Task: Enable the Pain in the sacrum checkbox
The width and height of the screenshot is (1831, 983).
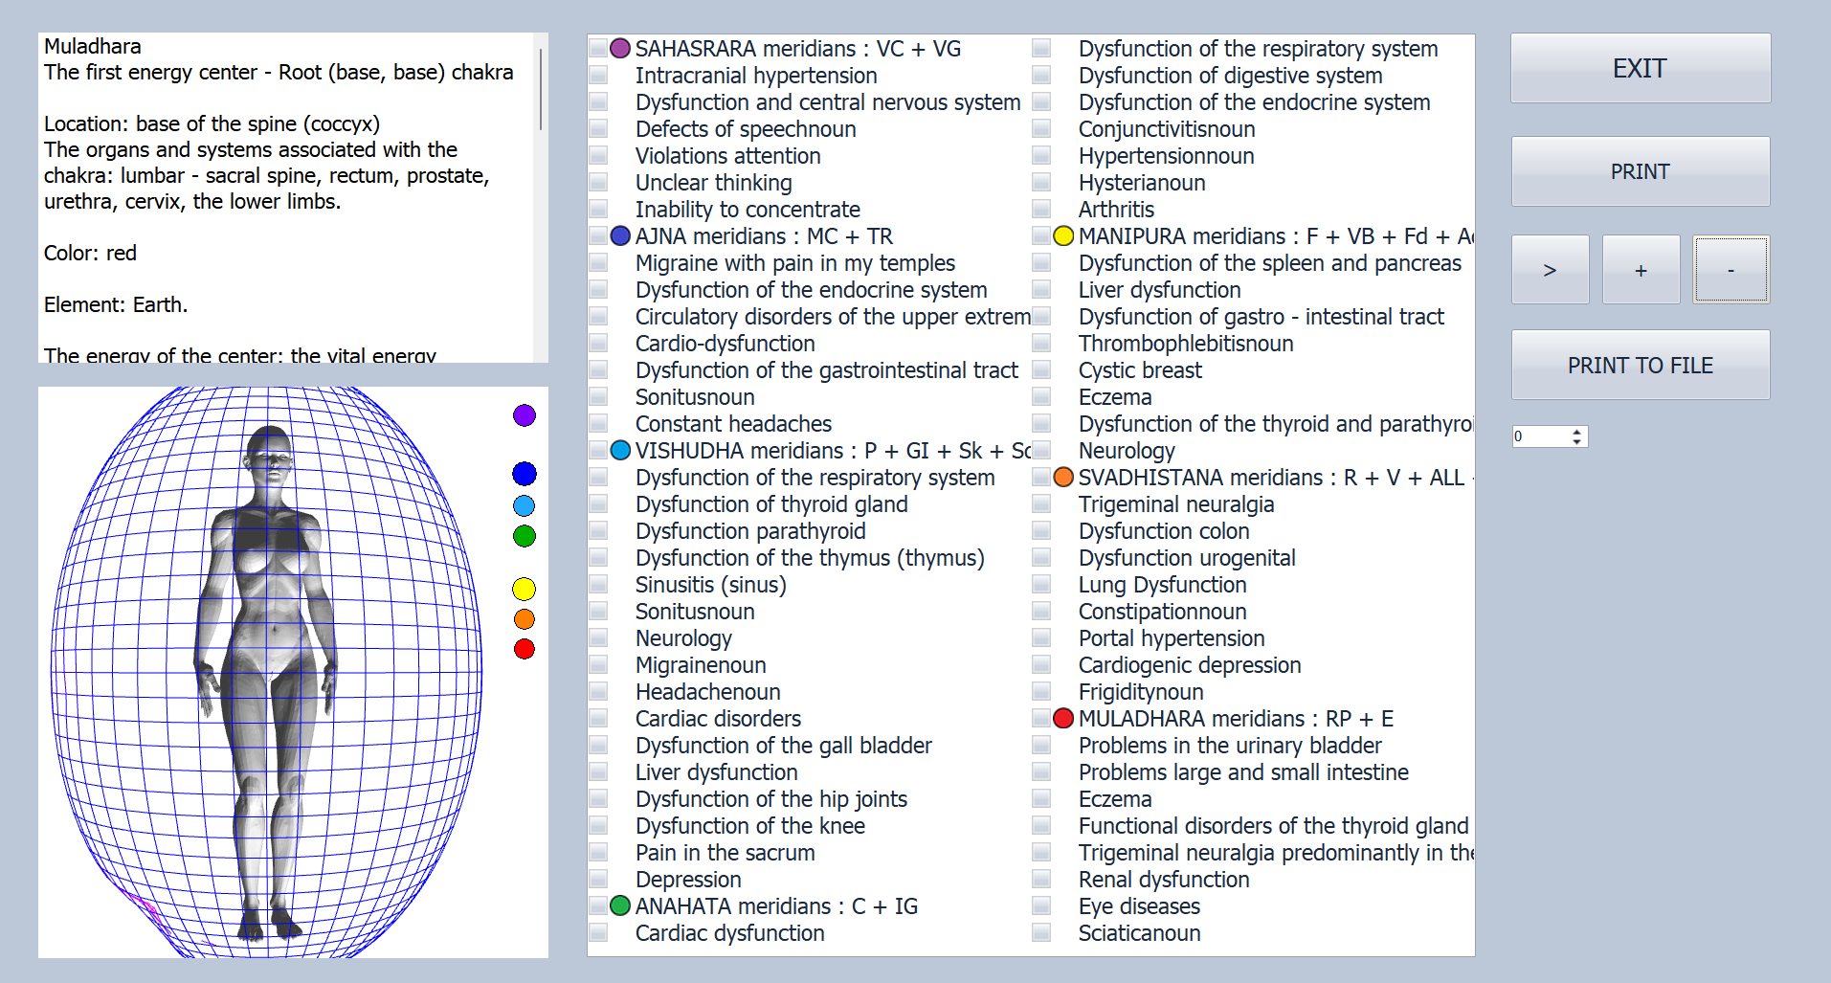Action: tap(599, 853)
